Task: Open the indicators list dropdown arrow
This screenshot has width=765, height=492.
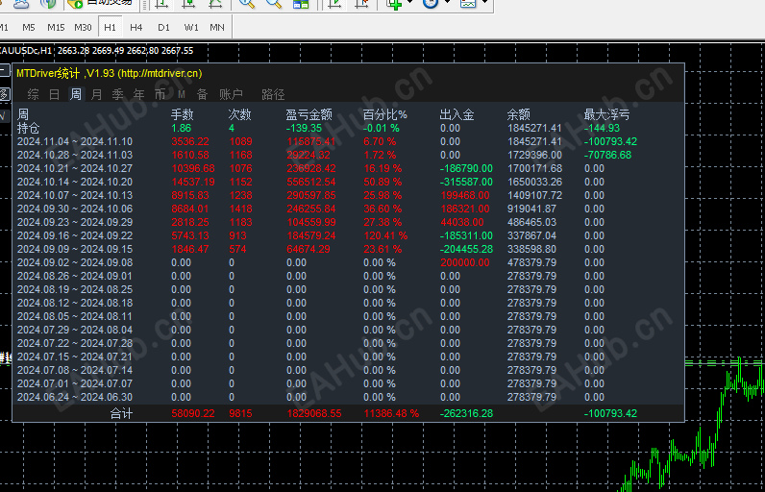Action: (x=409, y=3)
